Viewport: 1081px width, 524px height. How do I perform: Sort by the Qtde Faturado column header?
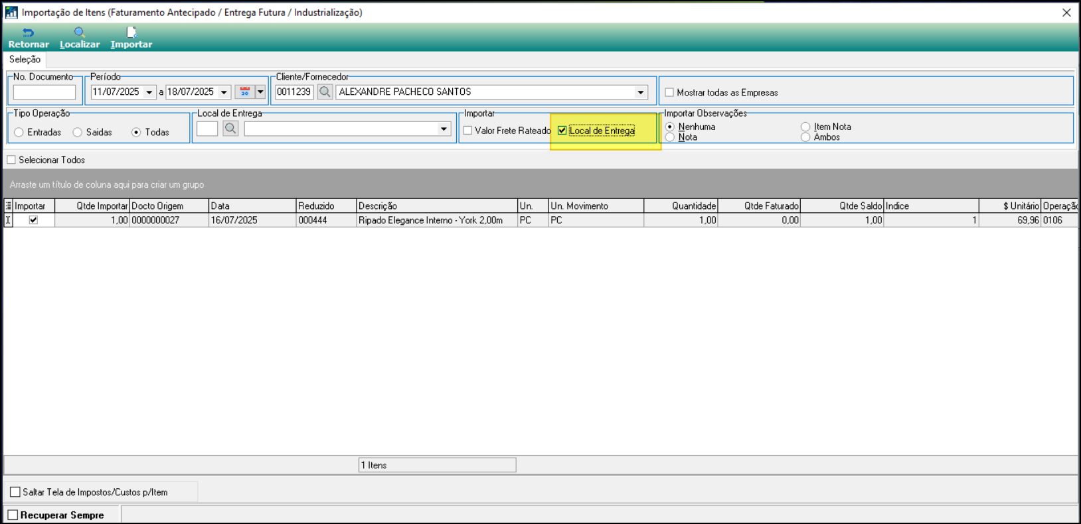pos(760,206)
